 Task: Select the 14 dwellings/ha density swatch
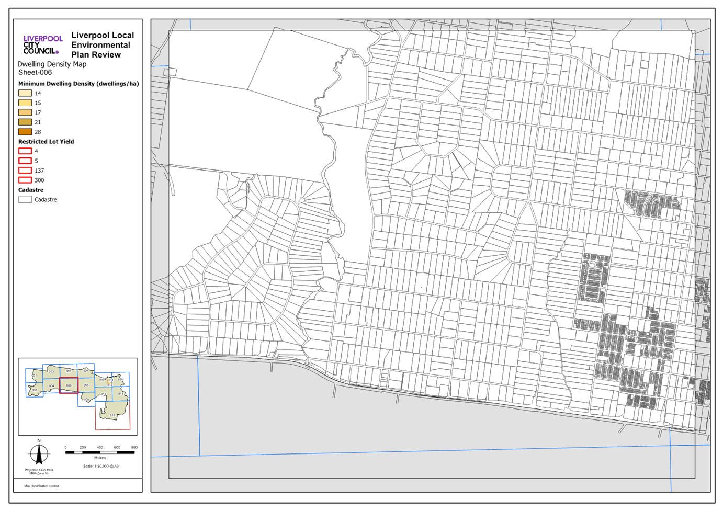[25, 93]
